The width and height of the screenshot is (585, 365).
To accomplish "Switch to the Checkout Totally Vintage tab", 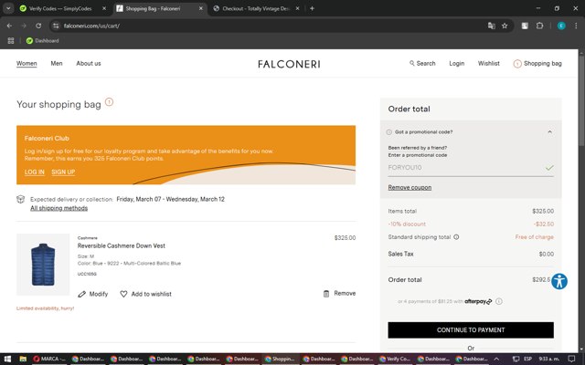I will click(x=256, y=8).
